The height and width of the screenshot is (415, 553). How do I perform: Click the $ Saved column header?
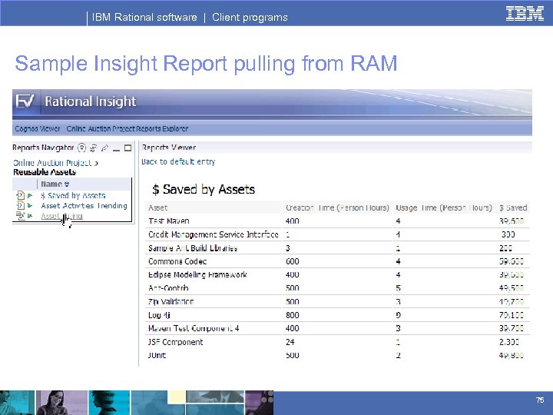pos(513,207)
